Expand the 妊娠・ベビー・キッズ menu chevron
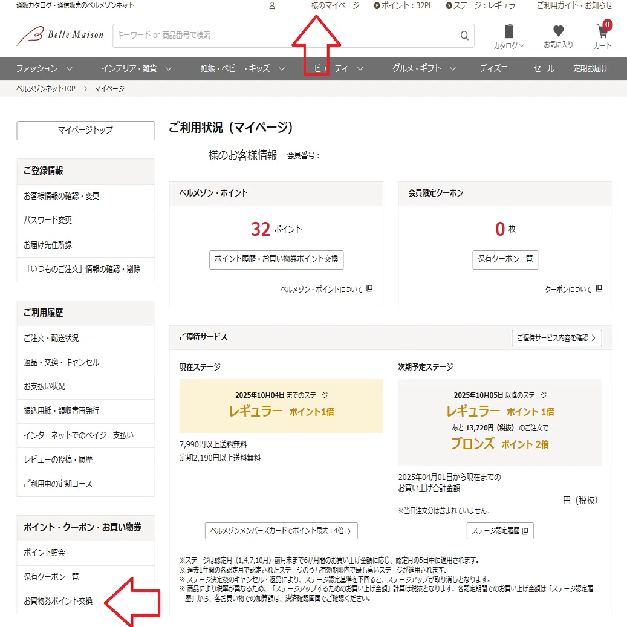627x627 pixels. coord(282,69)
